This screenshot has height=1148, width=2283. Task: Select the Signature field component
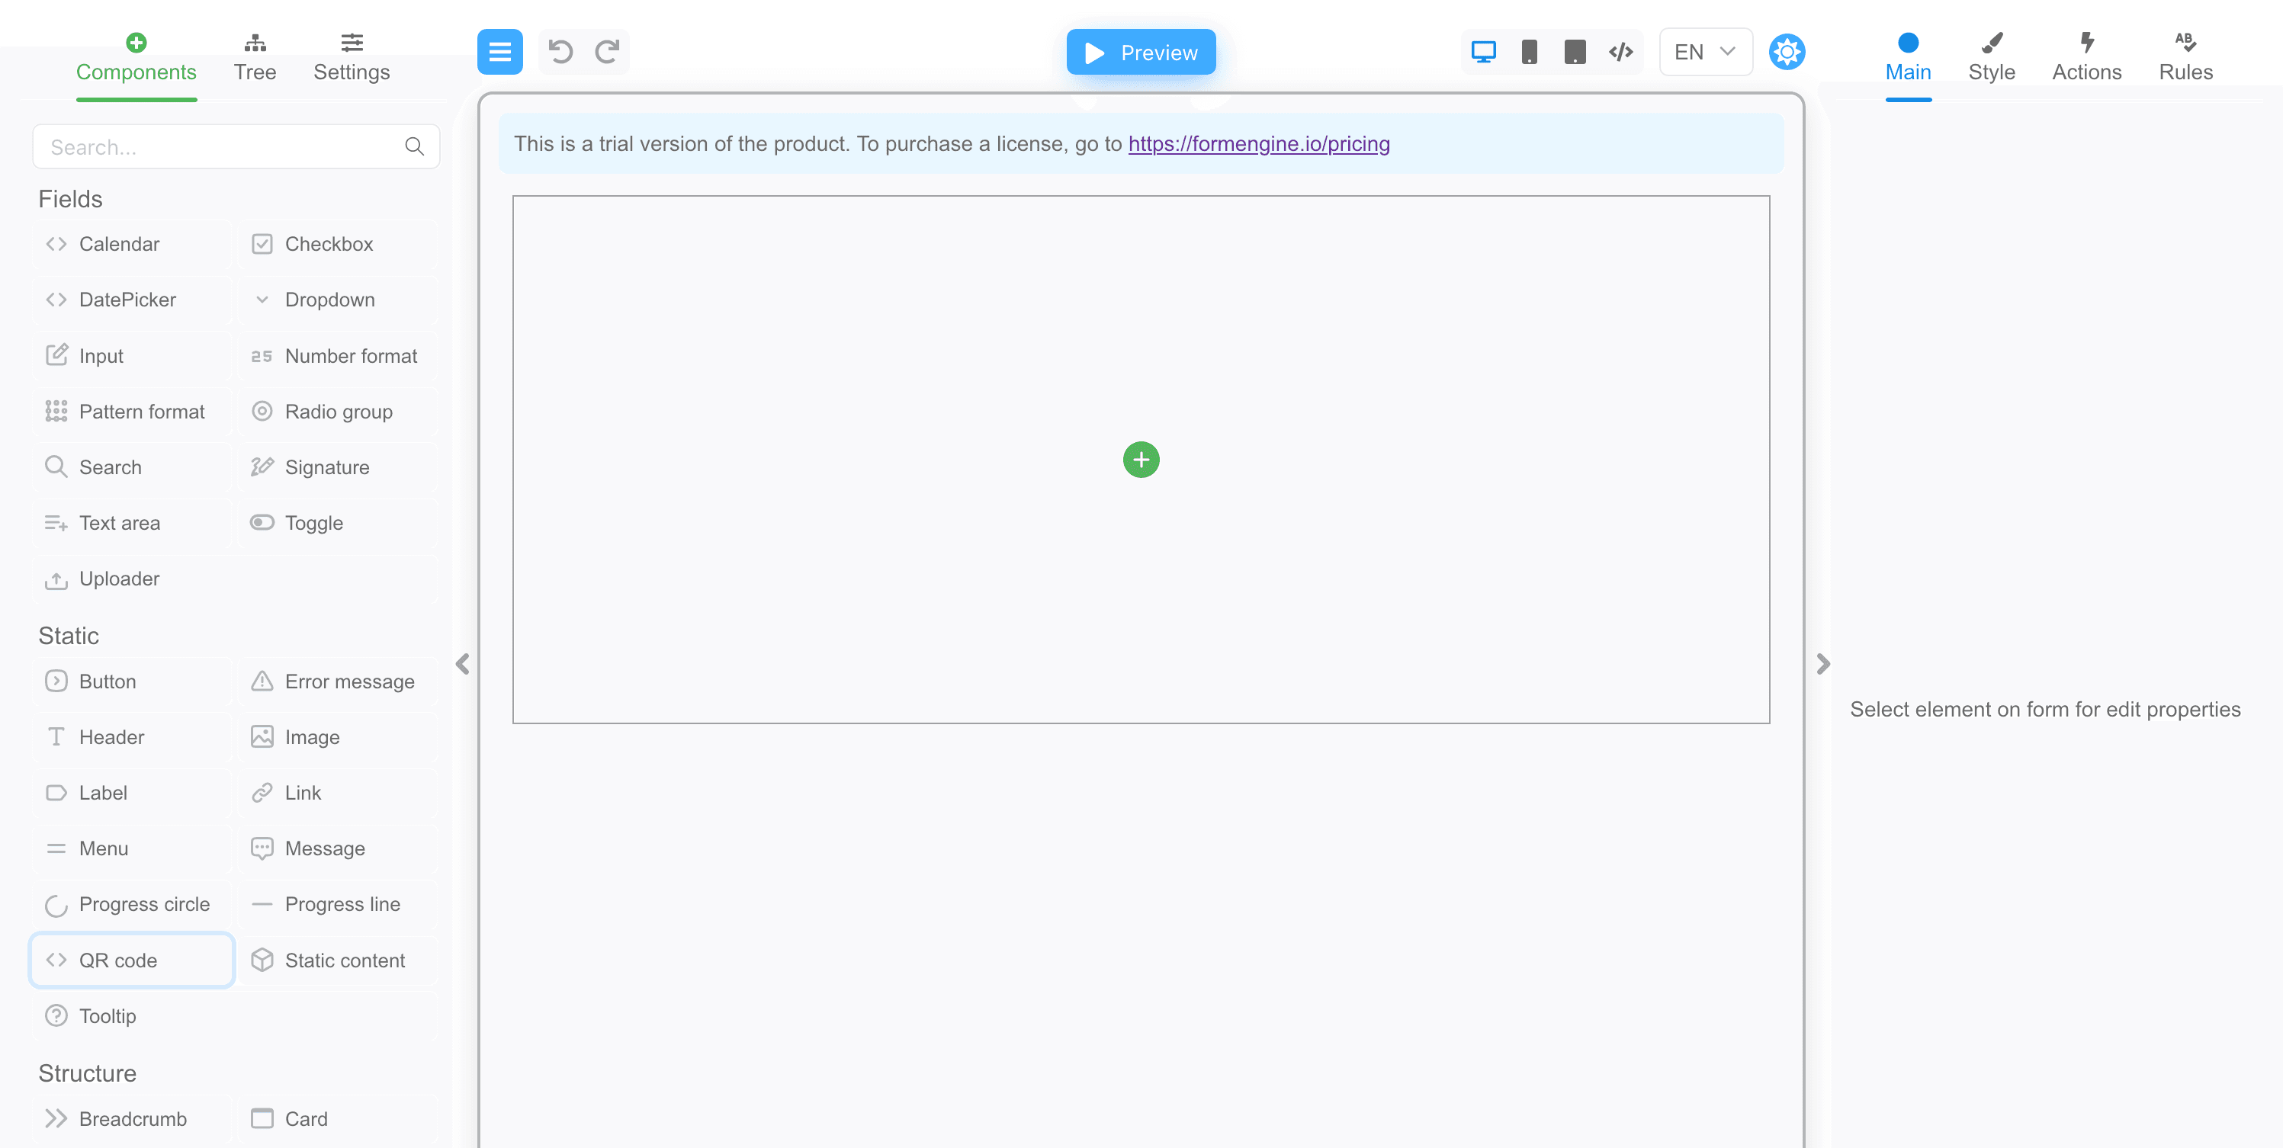(326, 467)
